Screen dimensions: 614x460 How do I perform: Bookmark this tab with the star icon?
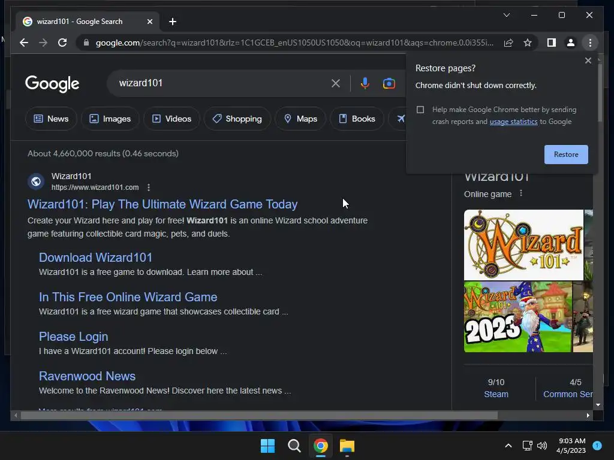(528, 43)
